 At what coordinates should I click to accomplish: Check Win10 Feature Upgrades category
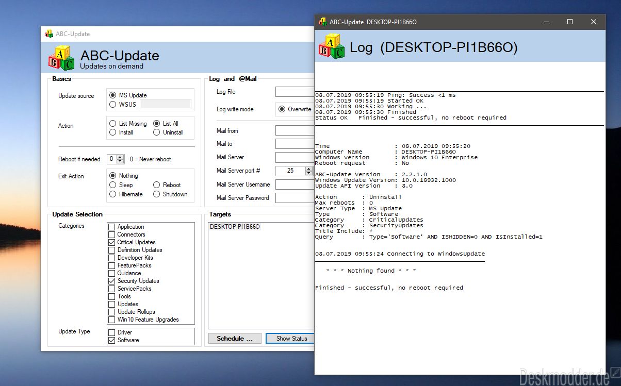pos(111,320)
